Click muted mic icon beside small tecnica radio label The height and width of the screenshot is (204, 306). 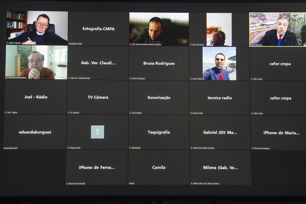point(191,113)
